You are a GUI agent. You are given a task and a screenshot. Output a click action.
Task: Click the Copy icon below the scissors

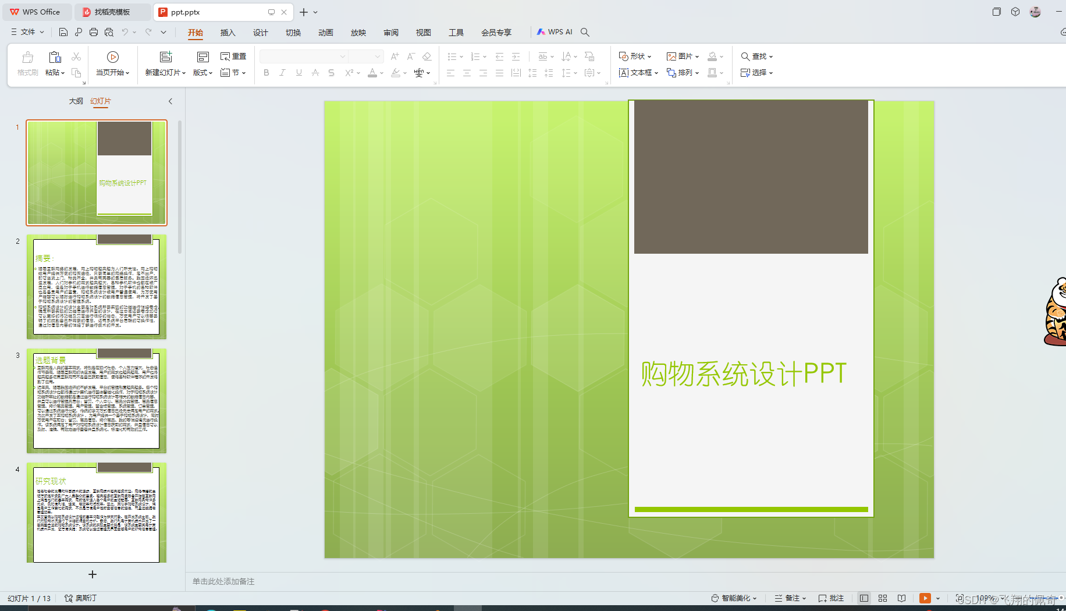76,73
